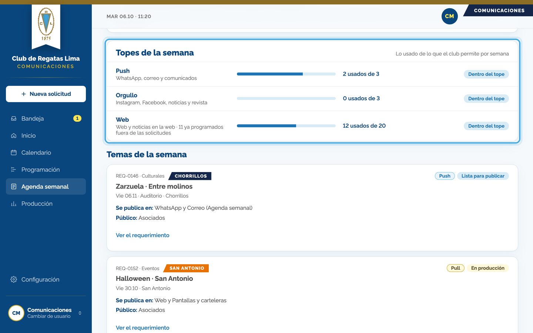533x333 pixels.
Task: Select Agenda semanal menu item
Action: [x=46, y=186]
